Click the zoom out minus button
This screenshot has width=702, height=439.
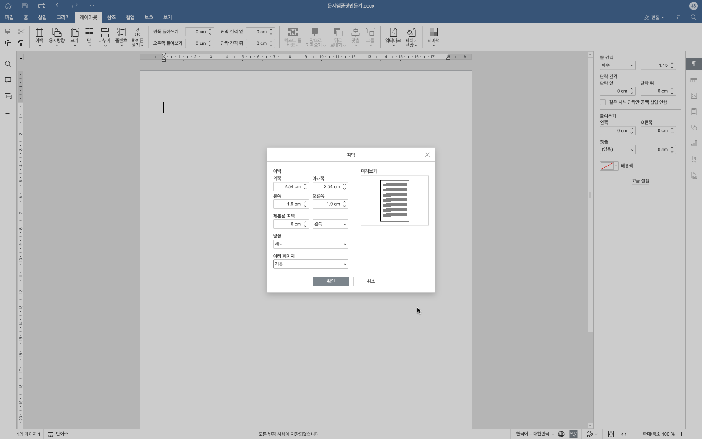[x=636, y=434]
